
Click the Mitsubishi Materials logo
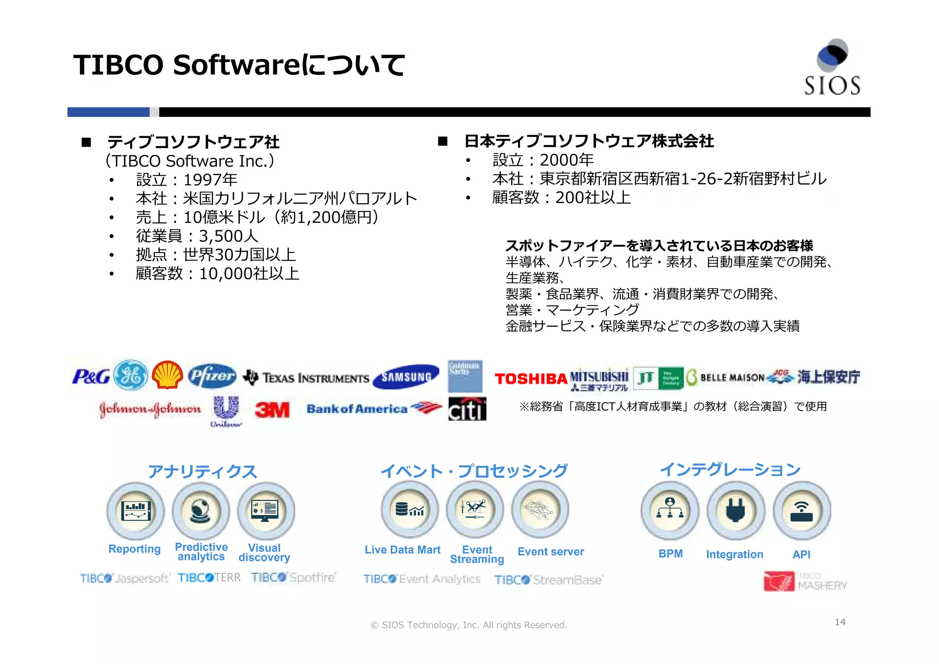(x=599, y=380)
